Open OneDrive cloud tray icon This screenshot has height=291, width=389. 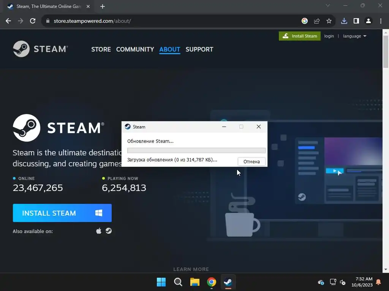321,282
